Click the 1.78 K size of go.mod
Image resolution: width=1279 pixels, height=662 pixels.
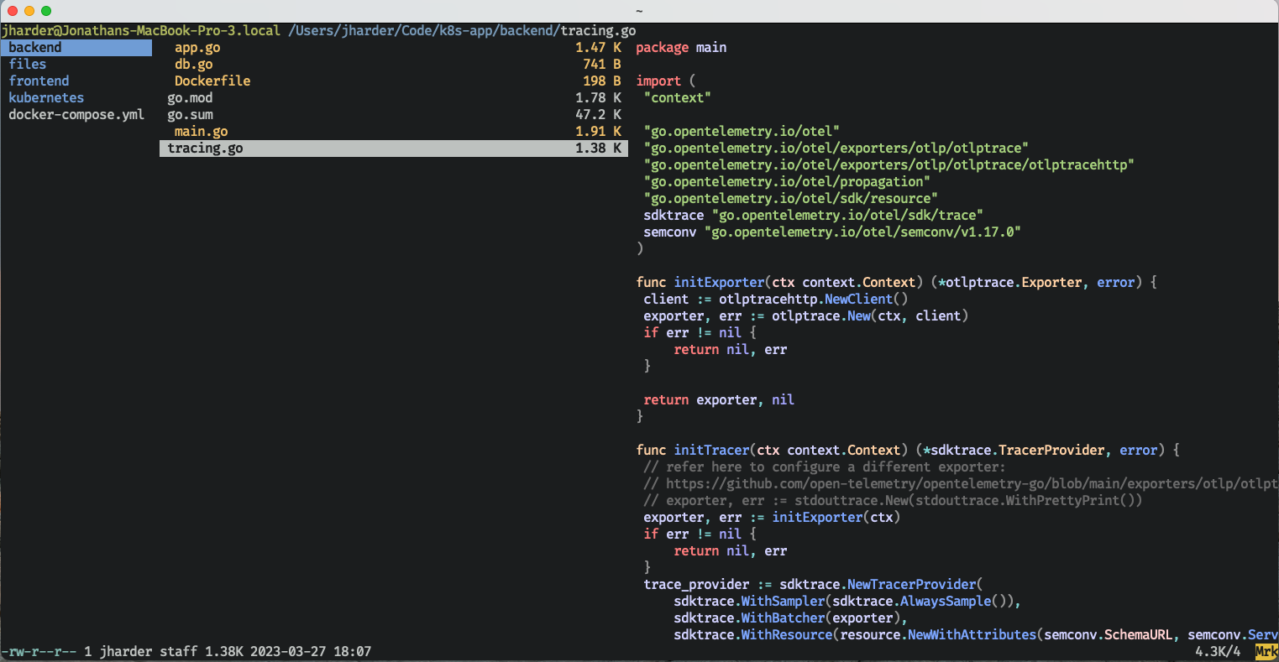coord(598,98)
